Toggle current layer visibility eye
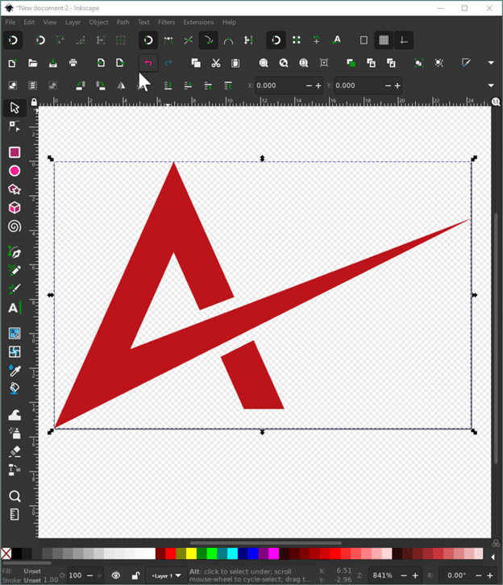Screen dimensions: 503x585 click(x=116, y=575)
